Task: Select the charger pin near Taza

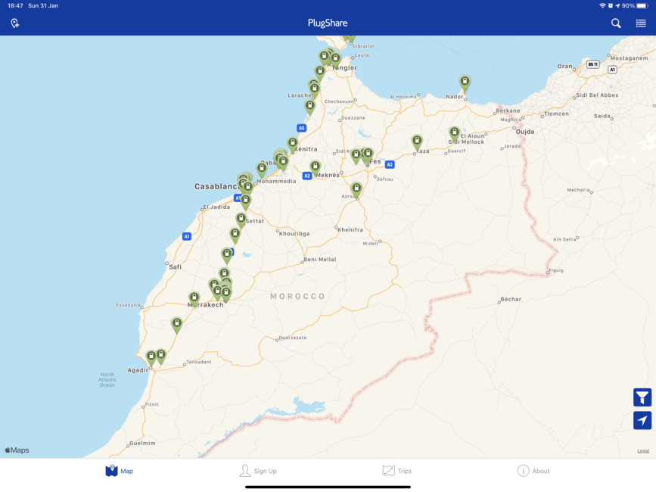Action: pos(417,142)
